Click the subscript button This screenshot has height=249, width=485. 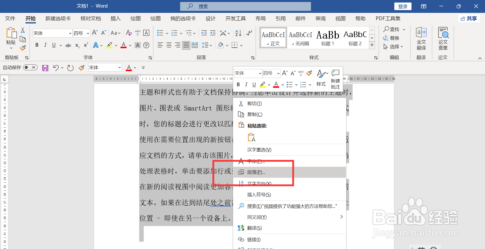(x=77, y=45)
